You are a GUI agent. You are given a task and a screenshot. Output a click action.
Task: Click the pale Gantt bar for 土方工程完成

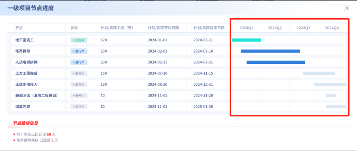click(x=319, y=73)
